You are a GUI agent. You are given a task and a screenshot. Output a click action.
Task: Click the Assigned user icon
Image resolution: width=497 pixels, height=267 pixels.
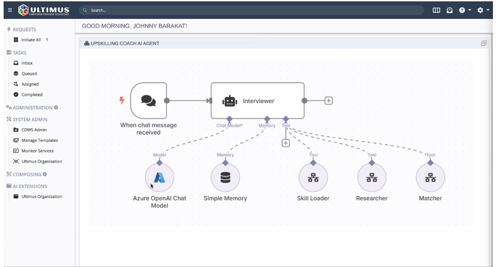pos(16,84)
